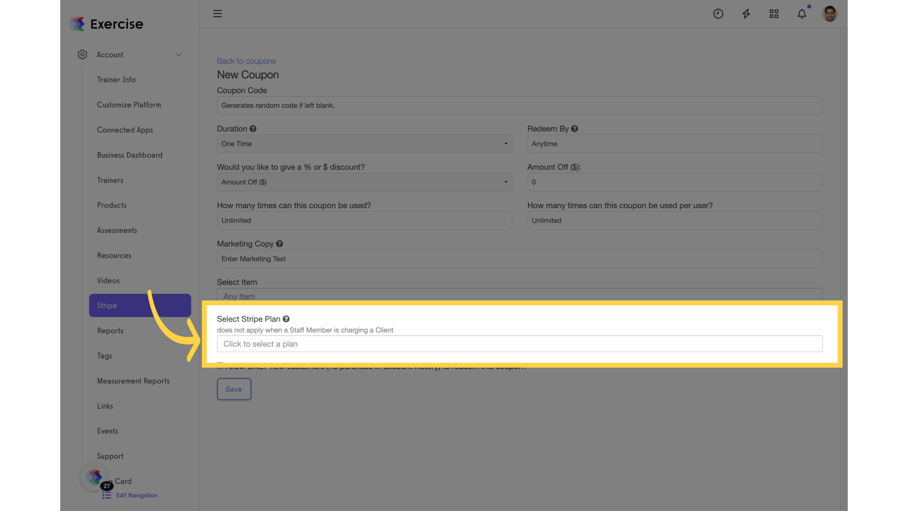Open Measurement Reports in sidebar
Viewport: 908px width, 511px height.
click(133, 381)
